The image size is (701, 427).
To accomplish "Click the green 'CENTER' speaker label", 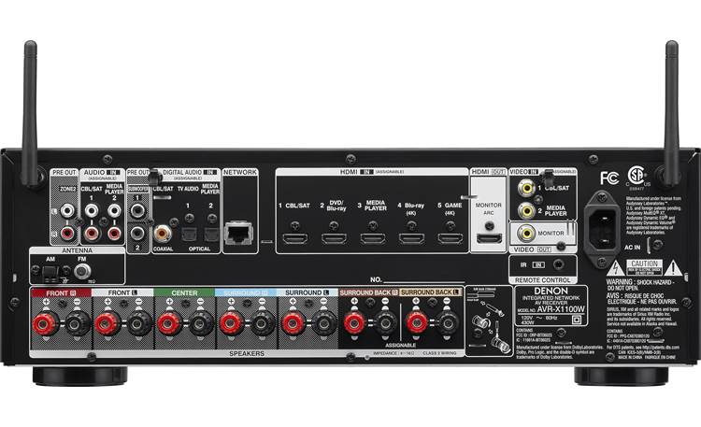I will (x=184, y=292).
